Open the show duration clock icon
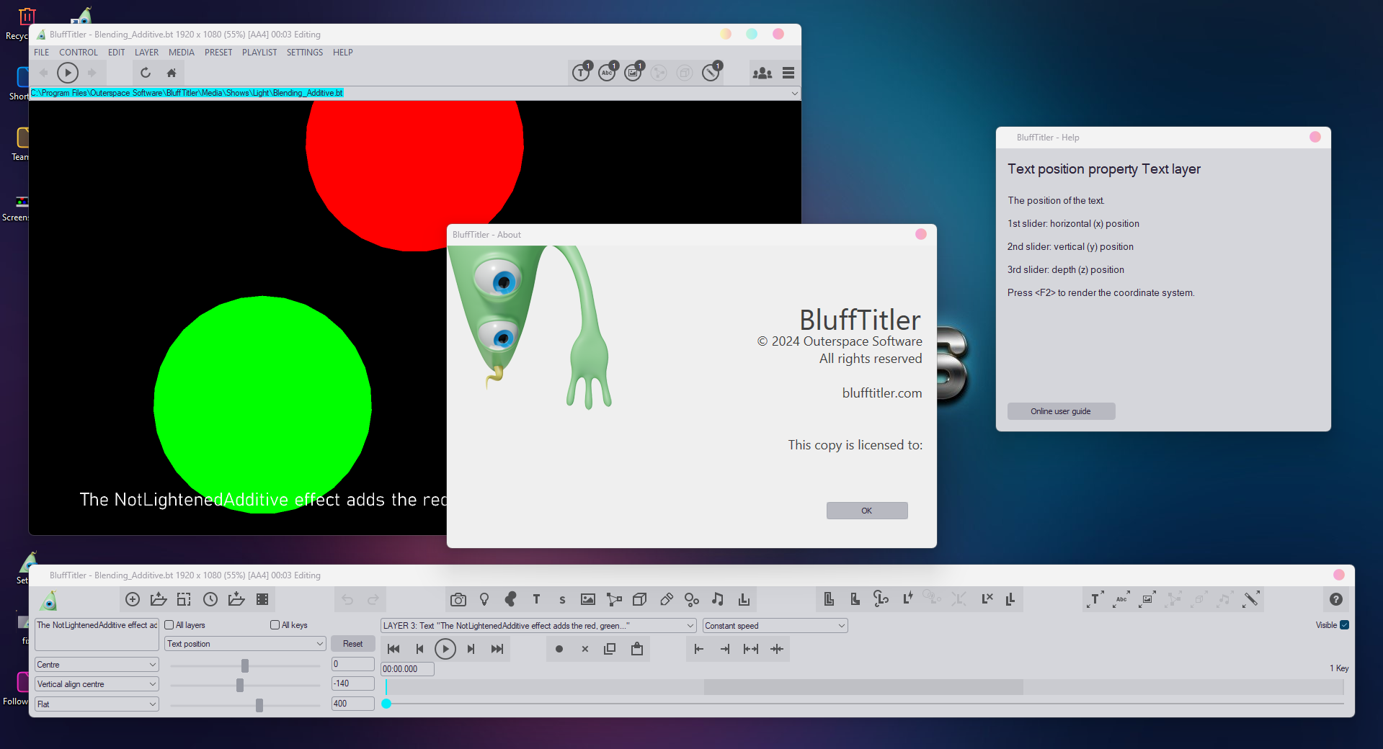Screen dimensions: 1383x749 pyautogui.click(x=210, y=599)
